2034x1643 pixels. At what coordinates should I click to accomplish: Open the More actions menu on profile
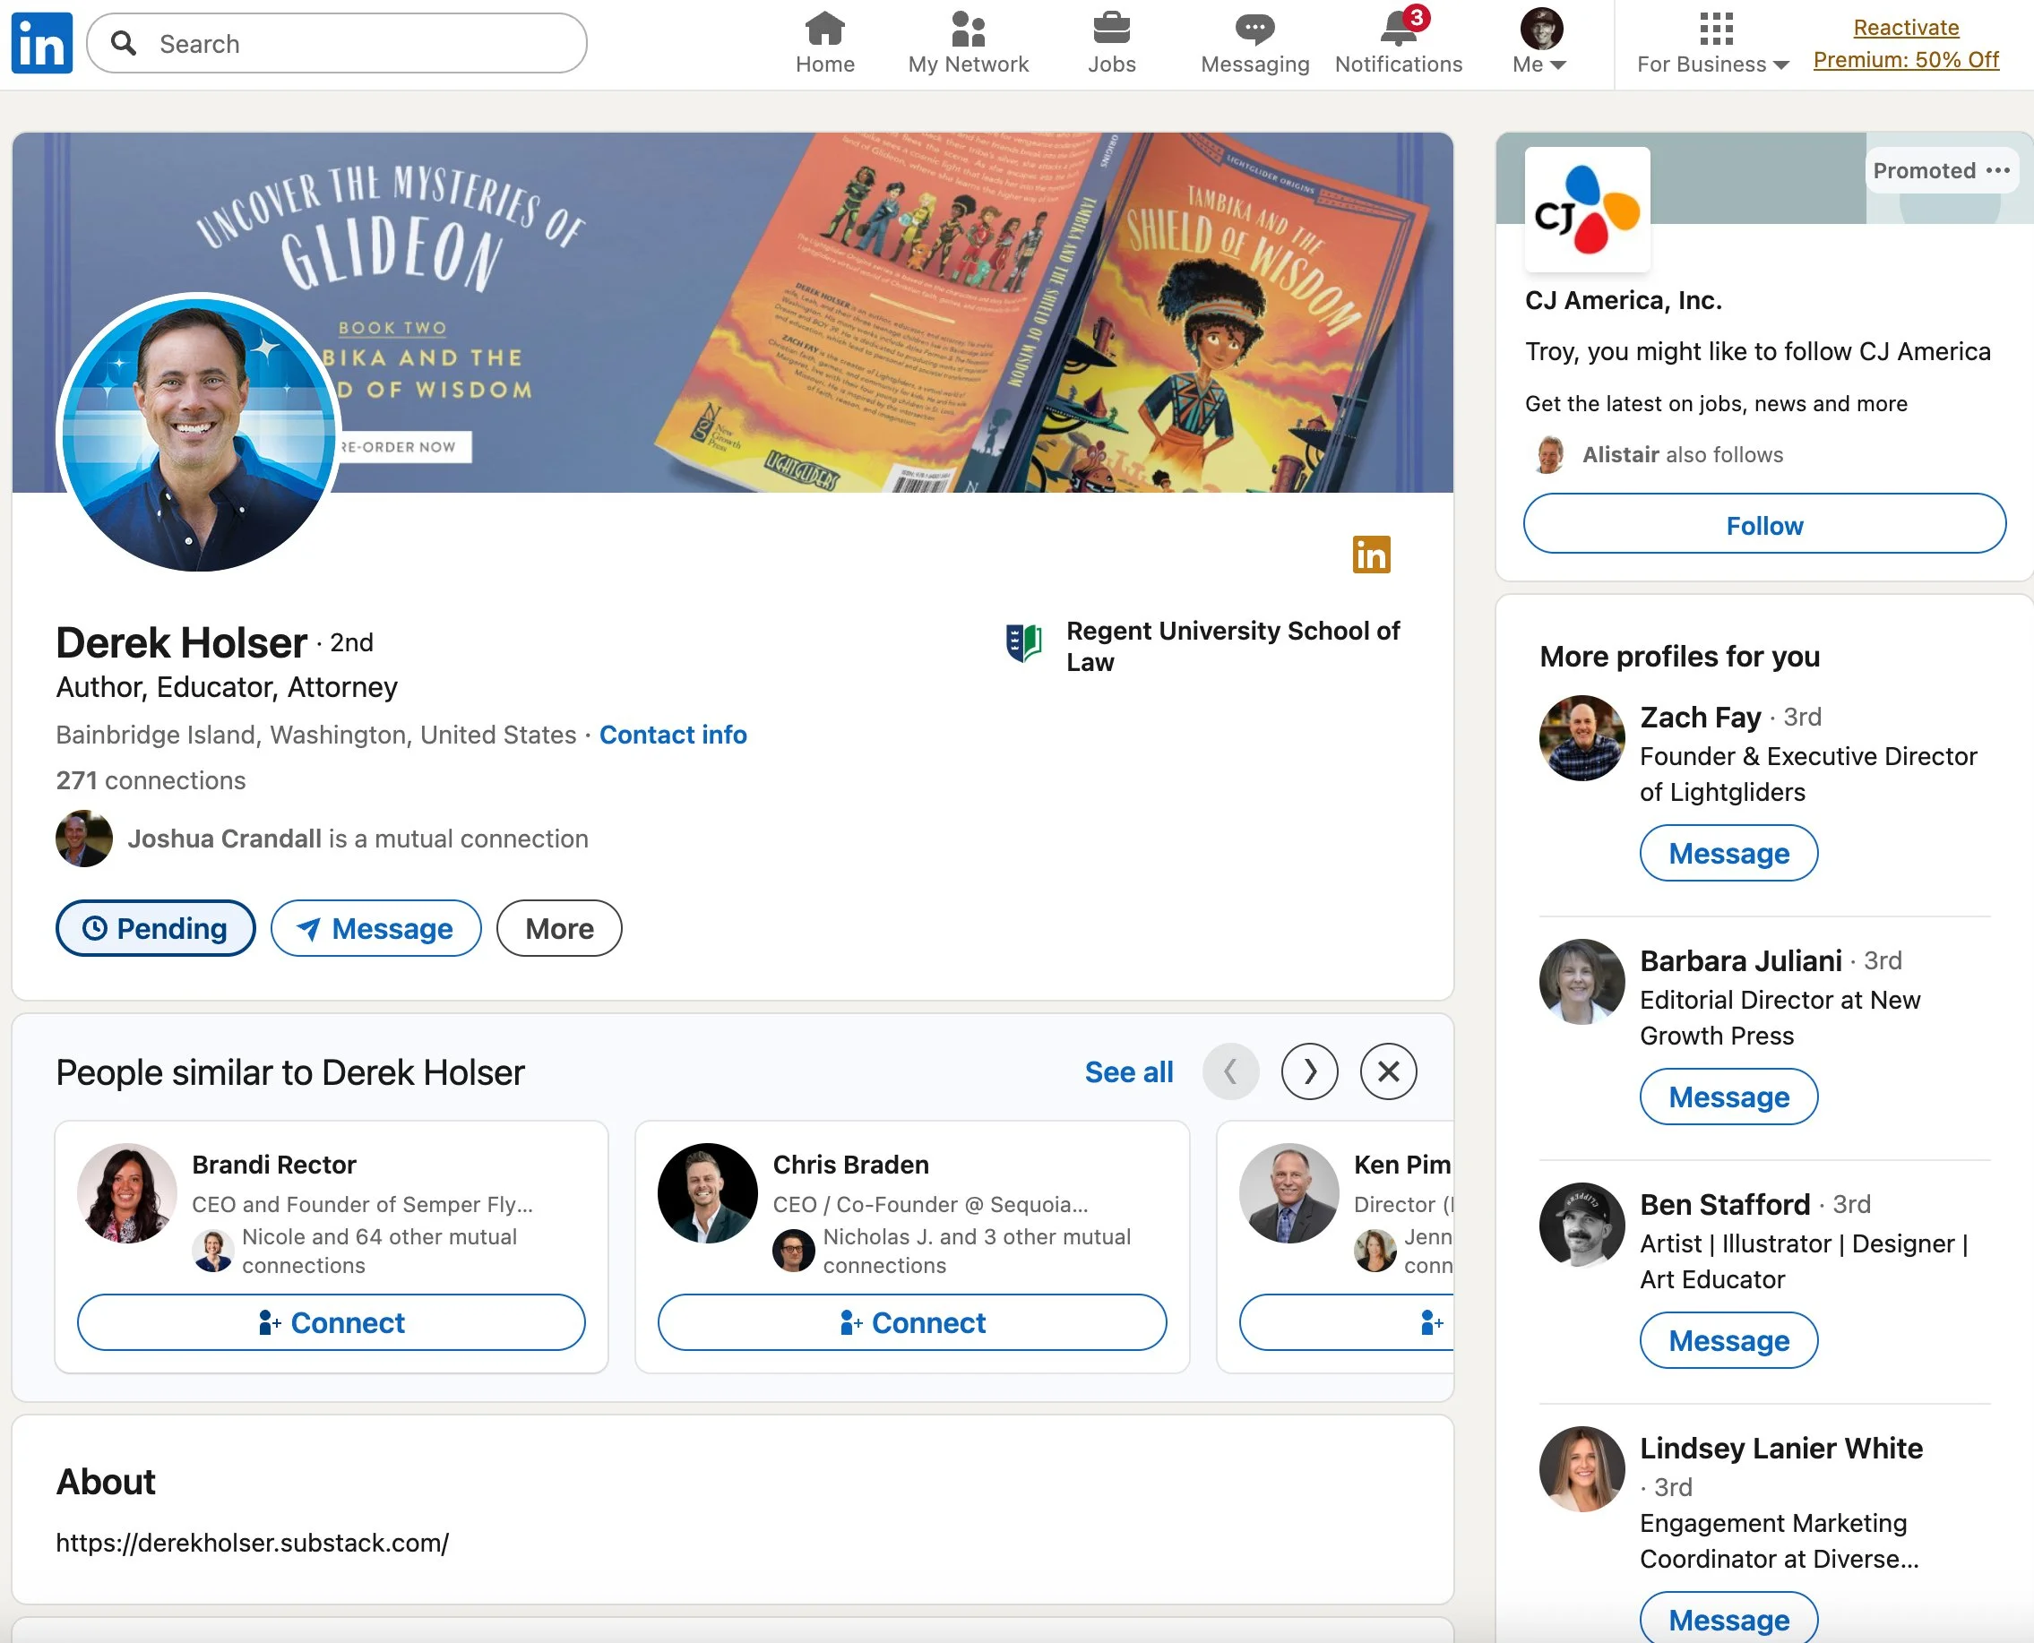click(x=559, y=928)
